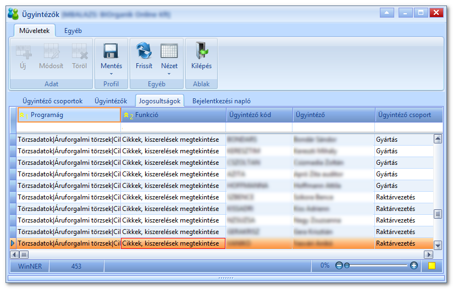This screenshot has width=453, height=289.
Task: Switch to the Ügyintézők tab
Action: (111, 101)
